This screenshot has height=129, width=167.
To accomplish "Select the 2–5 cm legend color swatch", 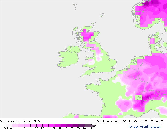I will [27, 126].
